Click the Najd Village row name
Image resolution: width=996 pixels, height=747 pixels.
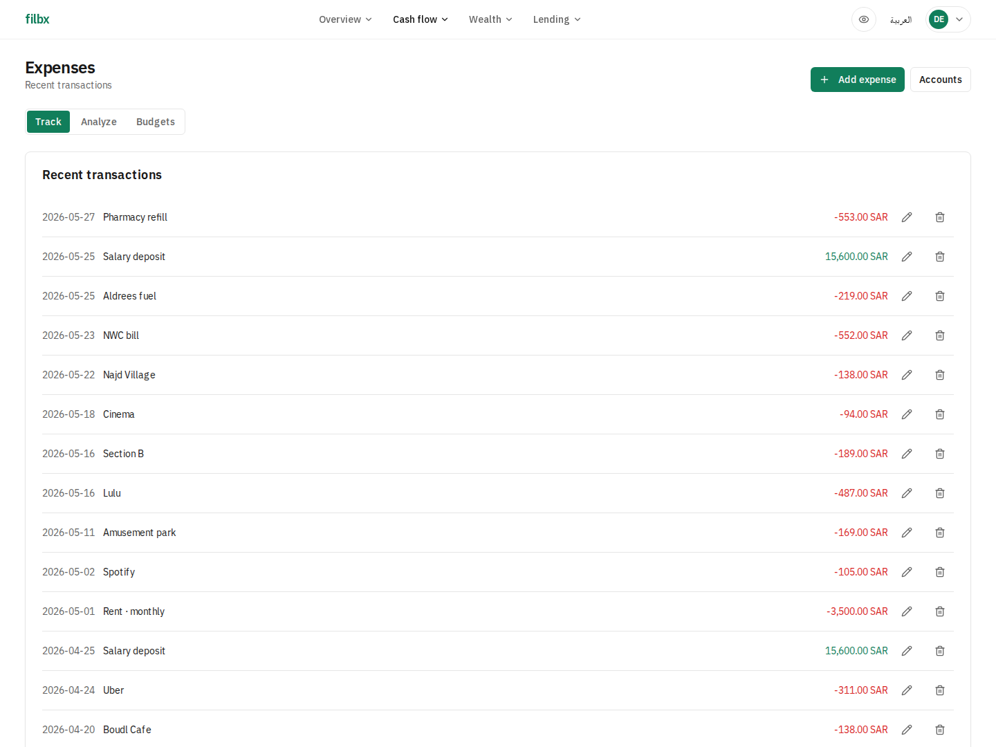coord(129,375)
